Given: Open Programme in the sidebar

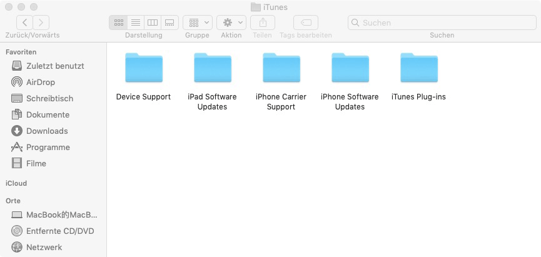Looking at the screenshot, I should pyautogui.click(x=54, y=148).
